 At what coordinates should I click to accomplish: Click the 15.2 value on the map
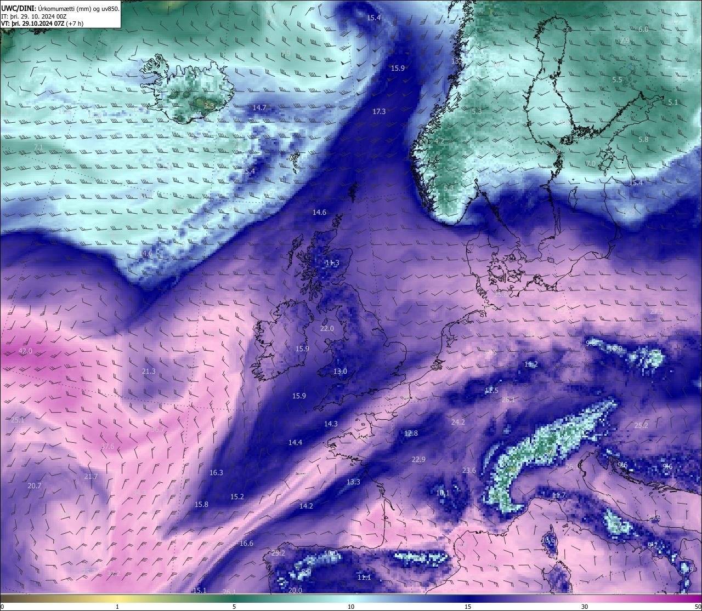coord(237,496)
